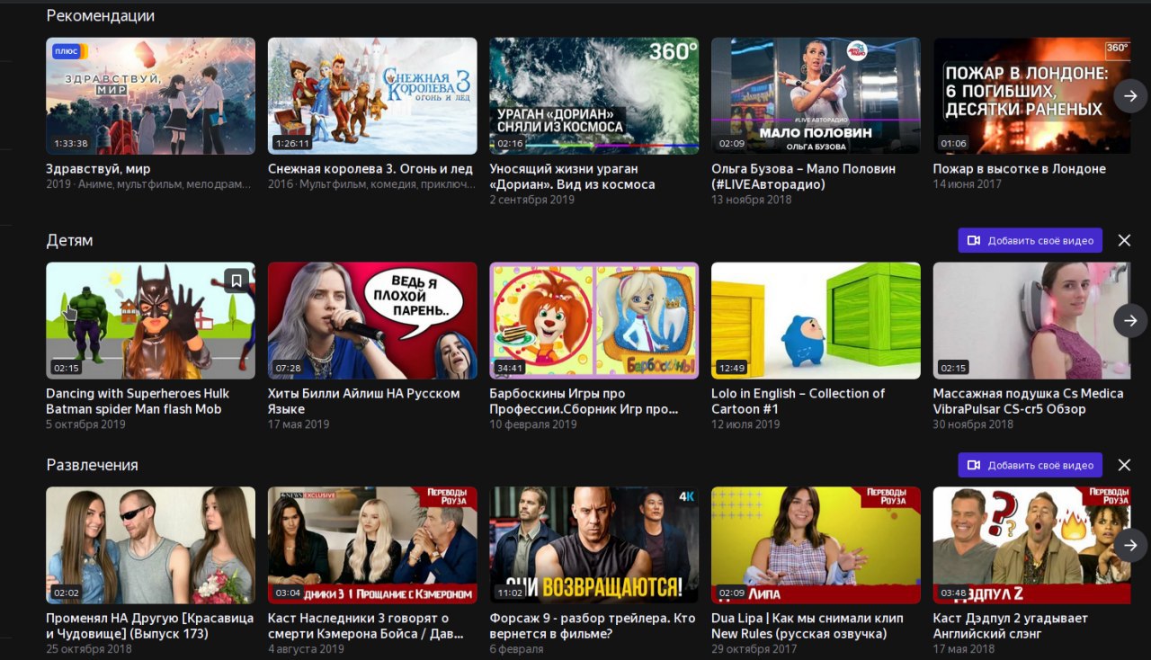
Task: Click the 11:02 duration badge on Форсаж 9
Action: [x=512, y=593]
